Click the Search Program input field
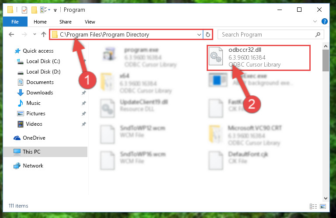 pos(267,34)
